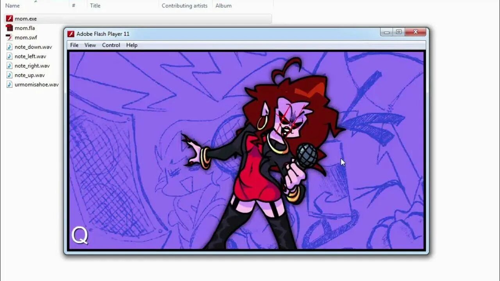Select the mom.exe file name
Screen dimensions: 500x281
click(26, 18)
